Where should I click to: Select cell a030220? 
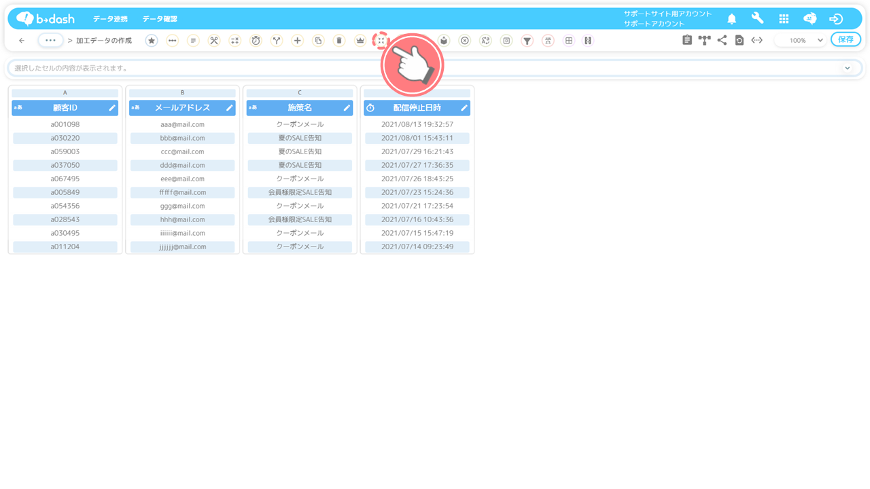(x=65, y=138)
